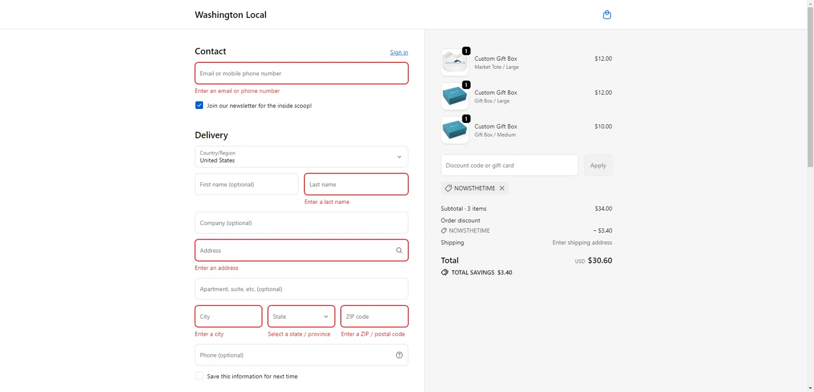Click the Phone (optional) field
The image size is (814, 392).
(x=301, y=355)
